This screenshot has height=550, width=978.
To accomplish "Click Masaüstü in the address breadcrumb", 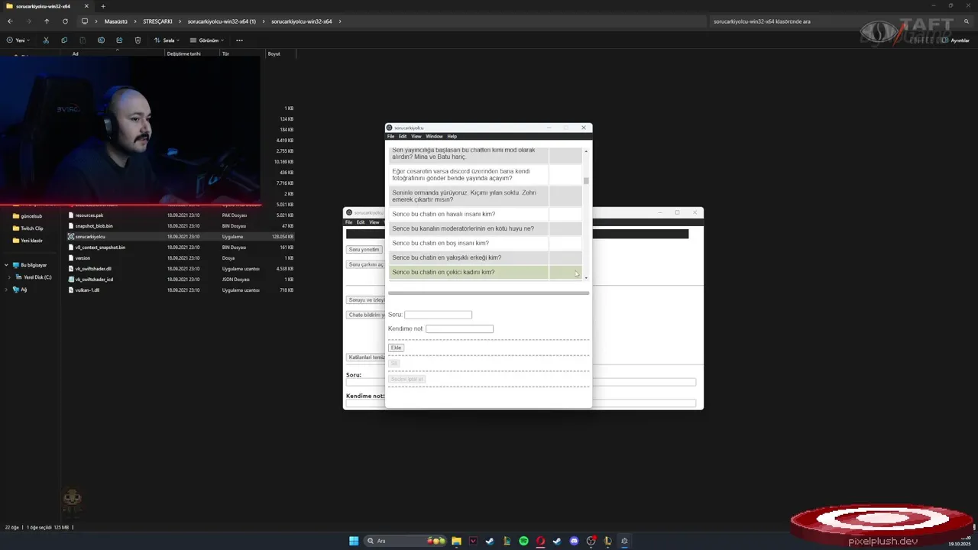I will [116, 21].
